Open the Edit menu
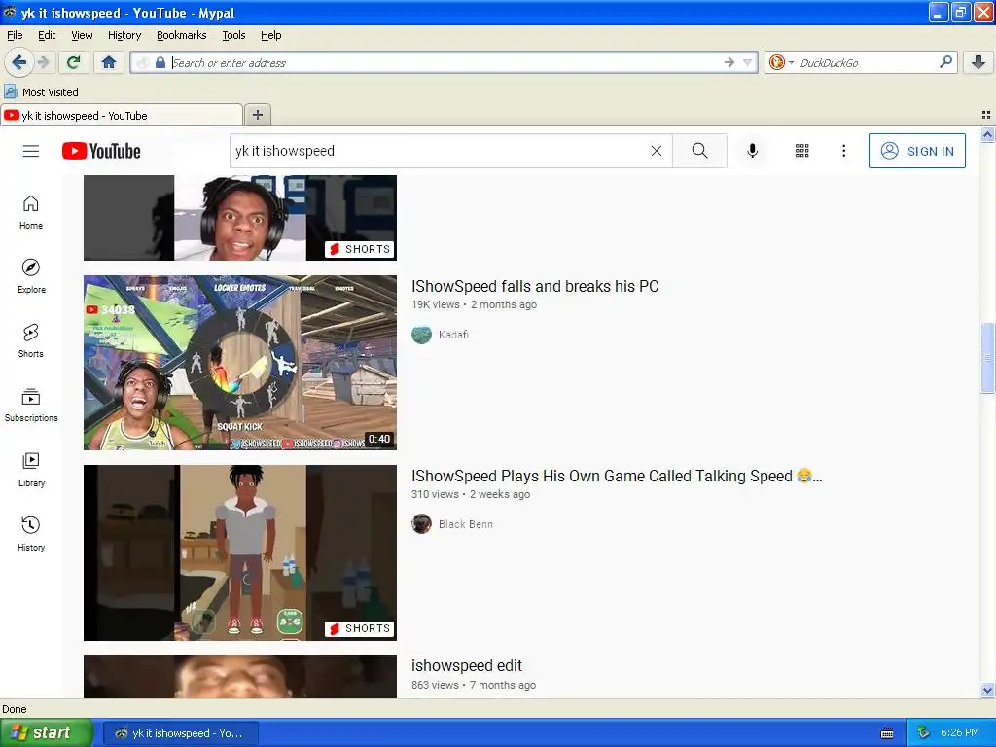This screenshot has width=996, height=747. [x=47, y=35]
